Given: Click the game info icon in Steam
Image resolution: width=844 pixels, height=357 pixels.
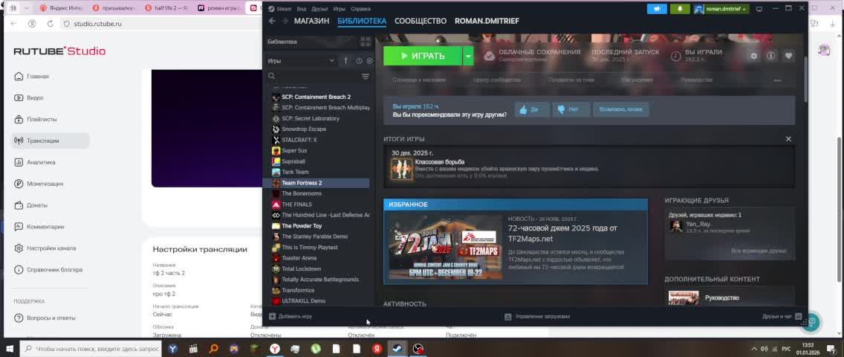Looking at the screenshot, I should click(770, 56).
